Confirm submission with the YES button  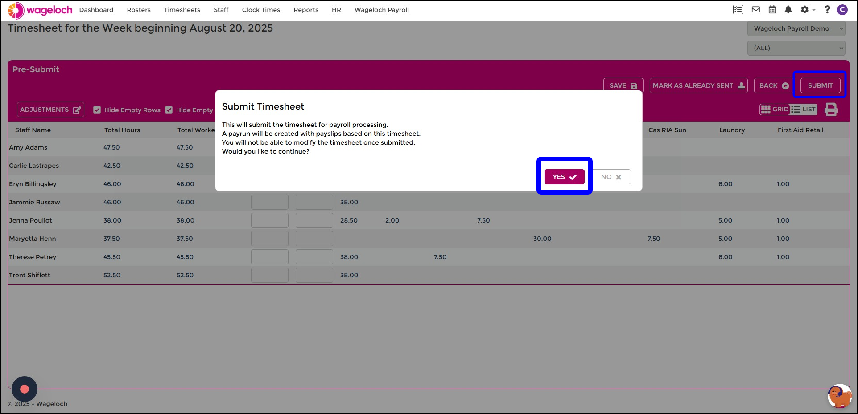coord(565,177)
